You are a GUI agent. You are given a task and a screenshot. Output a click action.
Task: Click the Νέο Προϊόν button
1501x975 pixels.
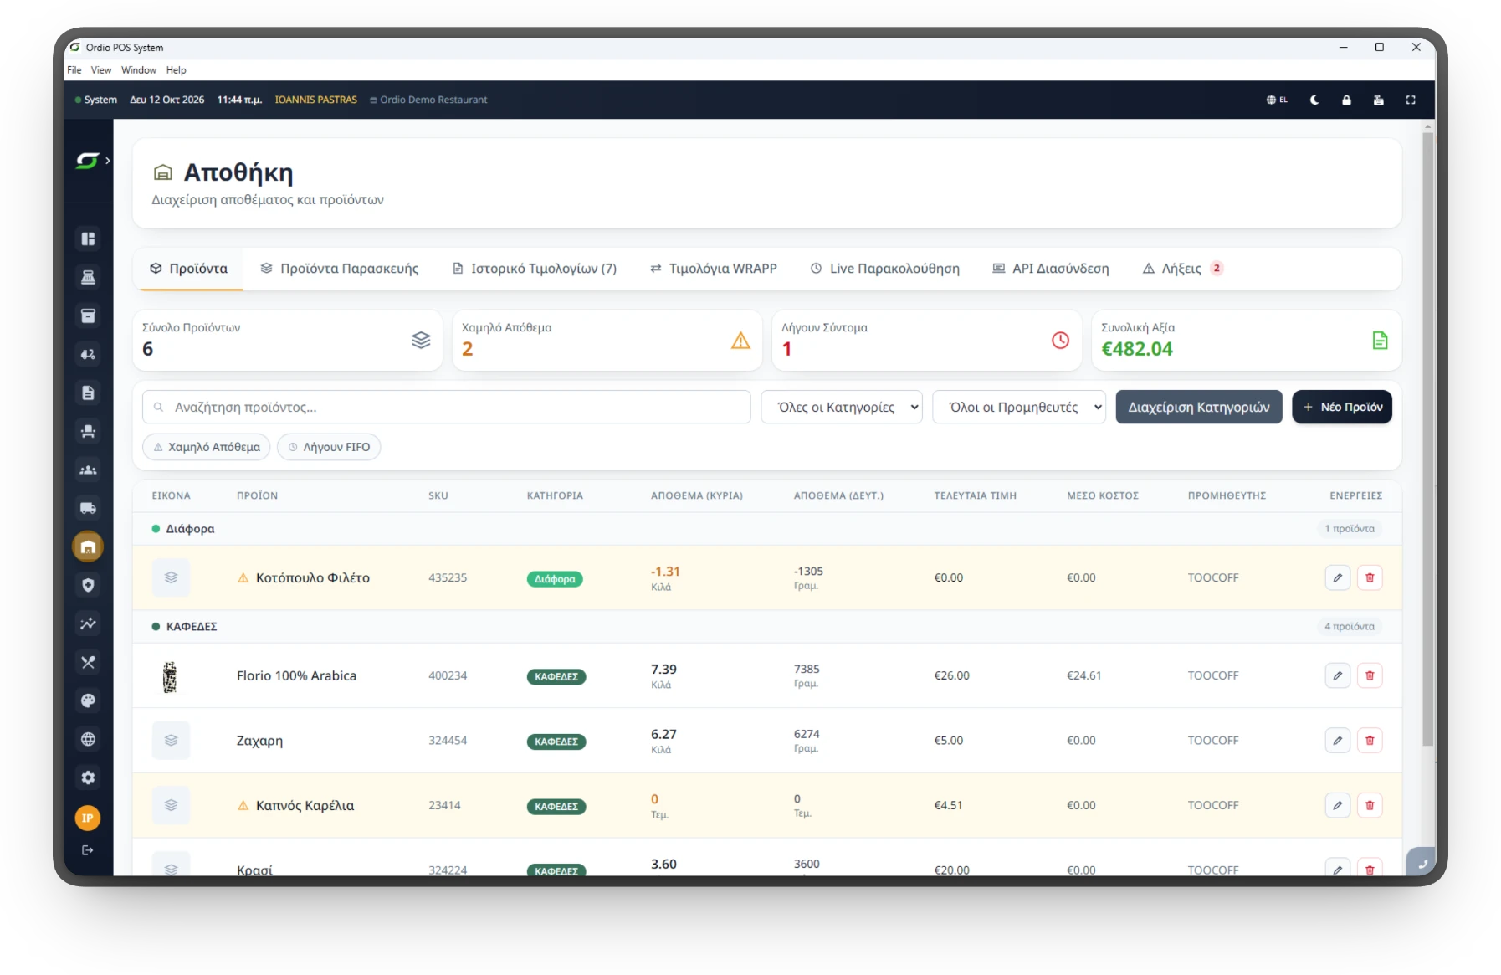coord(1342,408)
